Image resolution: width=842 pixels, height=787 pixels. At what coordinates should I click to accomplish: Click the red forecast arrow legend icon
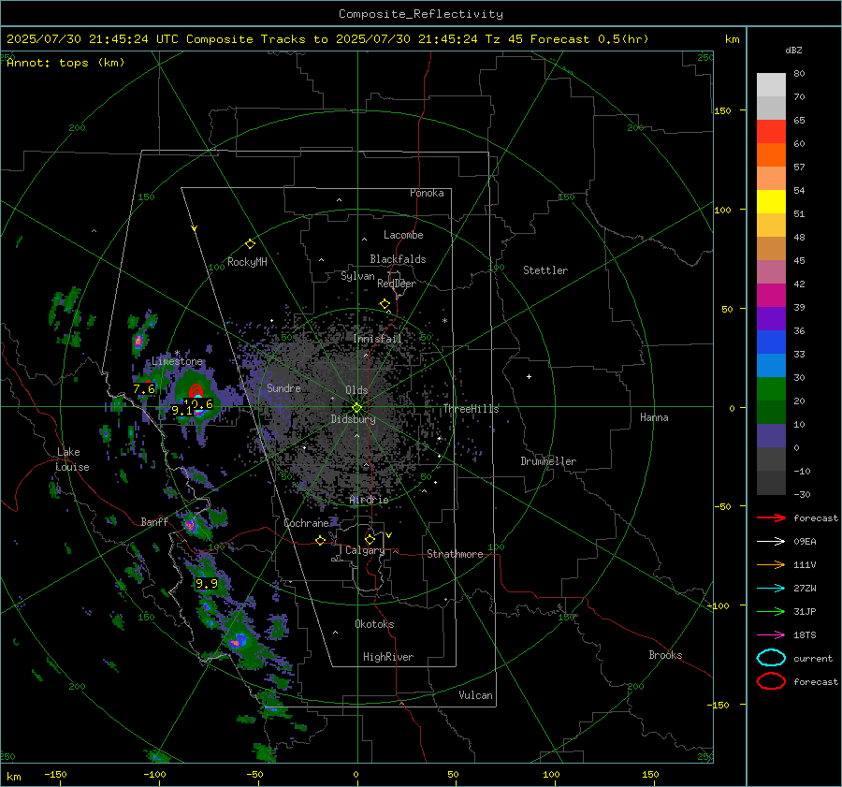coord(771,517)
